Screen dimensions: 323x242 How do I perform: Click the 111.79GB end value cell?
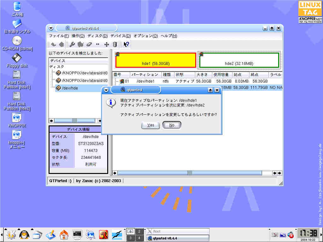point(259,88)
